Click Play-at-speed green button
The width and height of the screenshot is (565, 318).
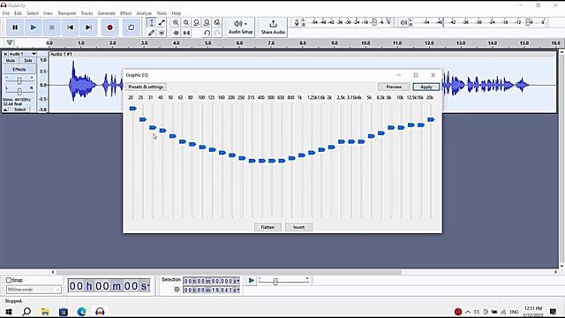[x=251, y=281]
